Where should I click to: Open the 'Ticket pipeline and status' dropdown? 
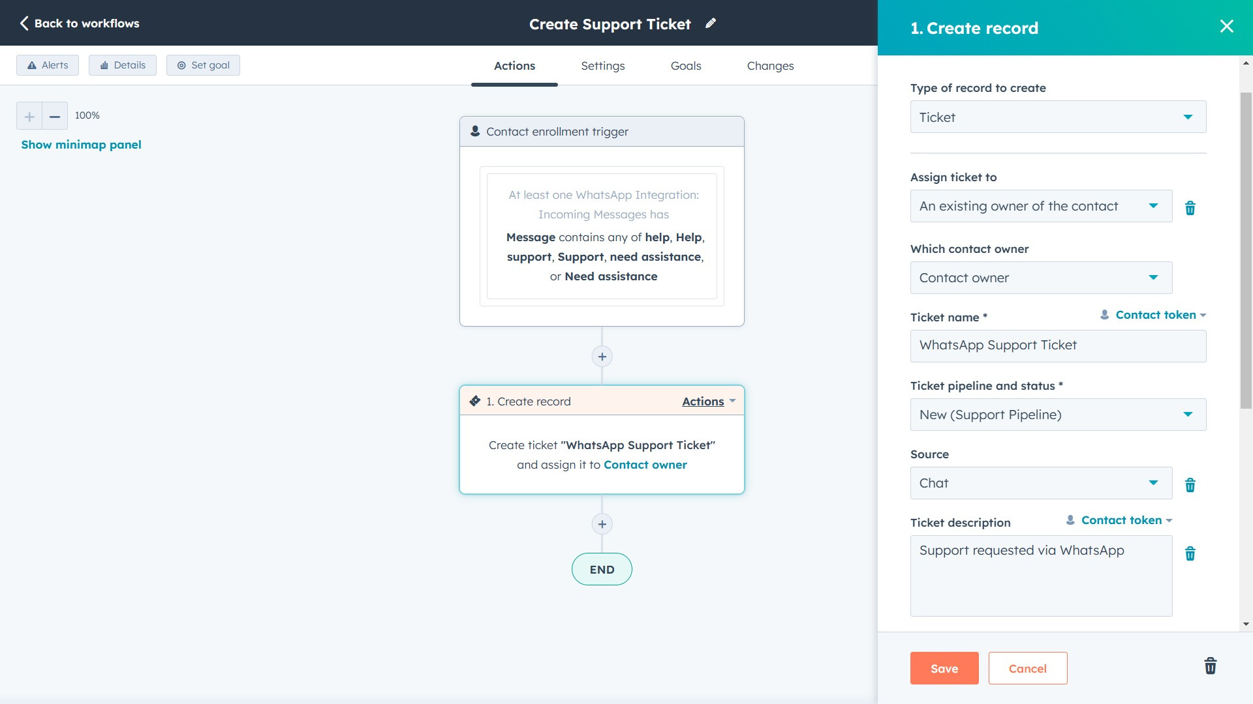pos(1057,414)
